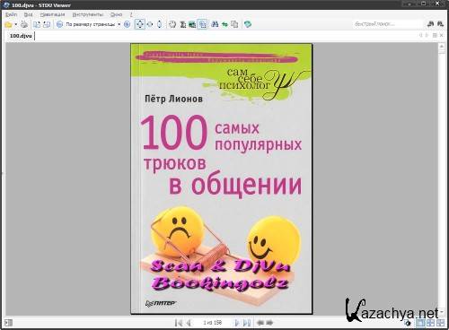Click the brightness/contrast icon in status bar
Viewport: 449px width, 330px height.
pos(408,323)
